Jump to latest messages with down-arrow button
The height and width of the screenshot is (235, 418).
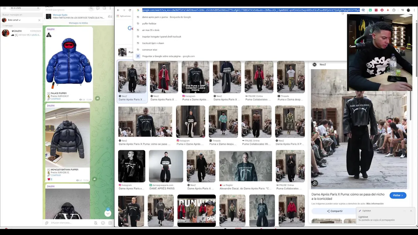pos(108,213)
